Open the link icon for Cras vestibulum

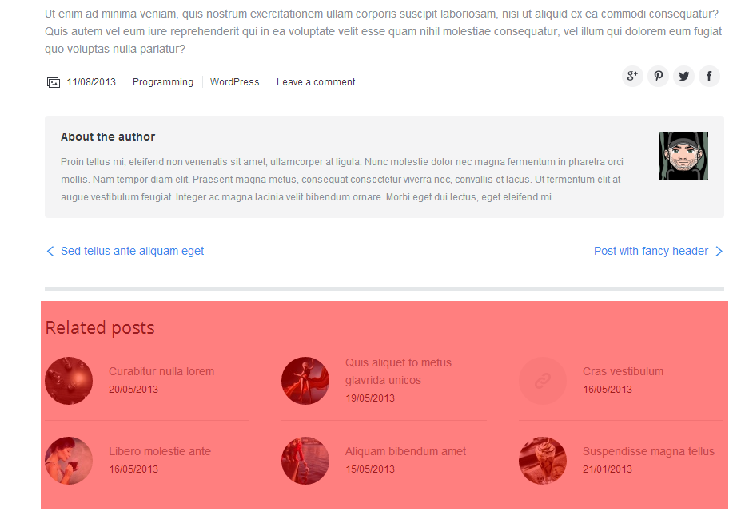543,381
